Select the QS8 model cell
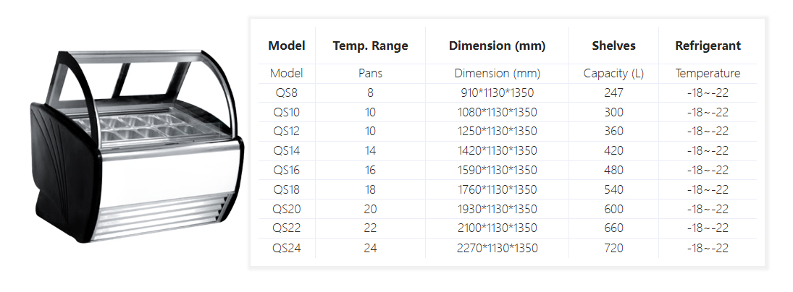This screenshot has width=793, height=292. (x=286, y=93)
